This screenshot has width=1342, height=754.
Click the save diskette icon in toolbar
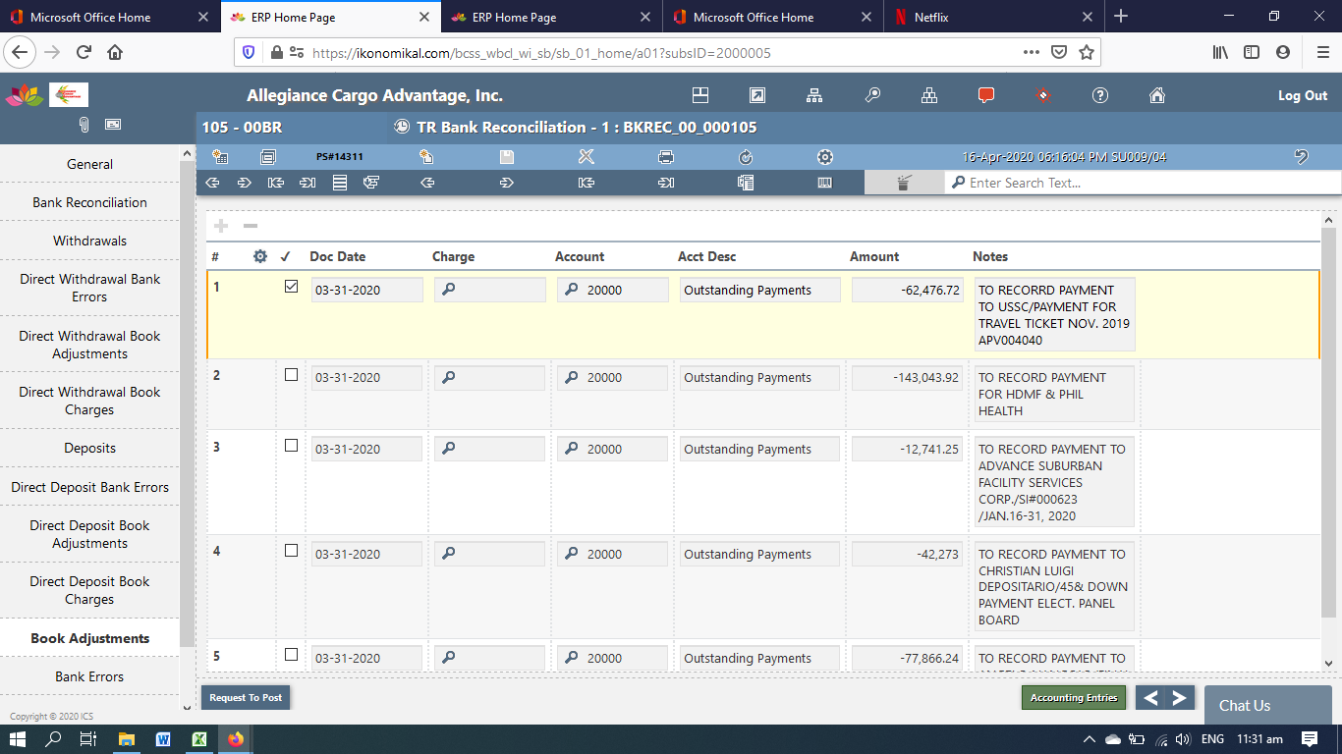(x=507, y=157)
